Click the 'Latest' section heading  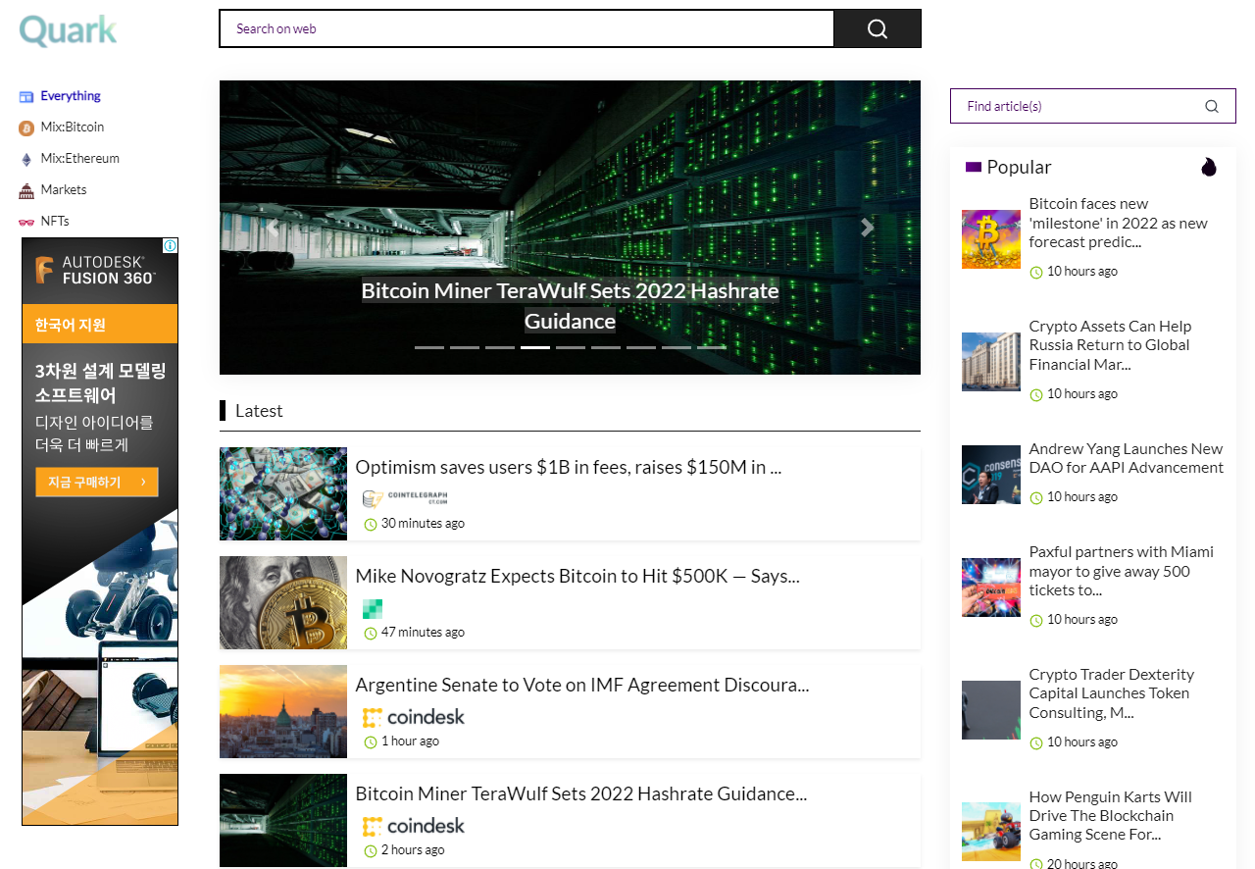pyautogui.click(x=259, y=411)
